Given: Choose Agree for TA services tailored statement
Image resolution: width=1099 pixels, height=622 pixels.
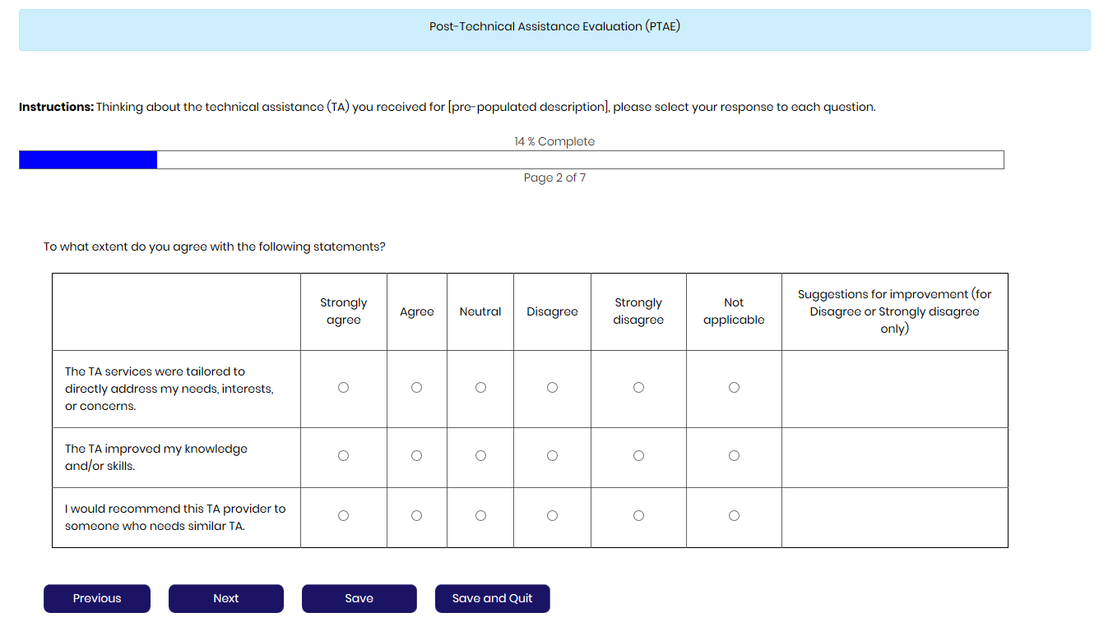Looking at the screenshot, I should click(416, 388).
